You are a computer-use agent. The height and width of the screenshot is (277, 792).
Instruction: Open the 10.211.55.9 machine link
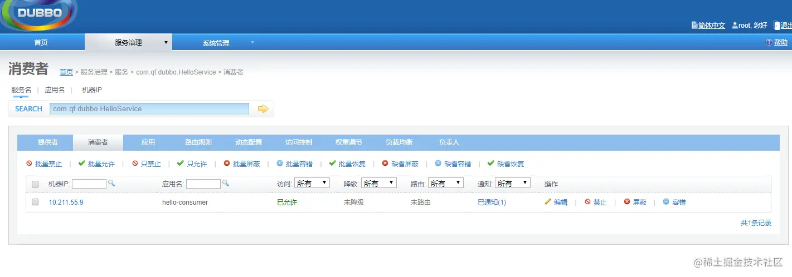point(66,202)
